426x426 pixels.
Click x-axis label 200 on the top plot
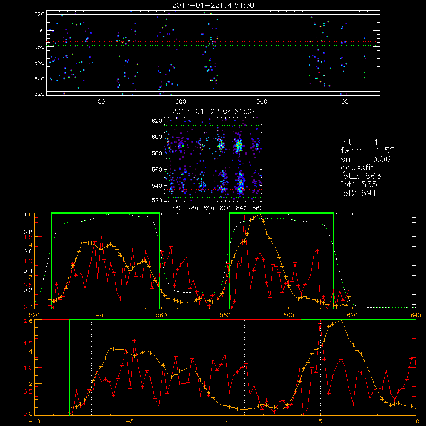click(x=181, y=101)
